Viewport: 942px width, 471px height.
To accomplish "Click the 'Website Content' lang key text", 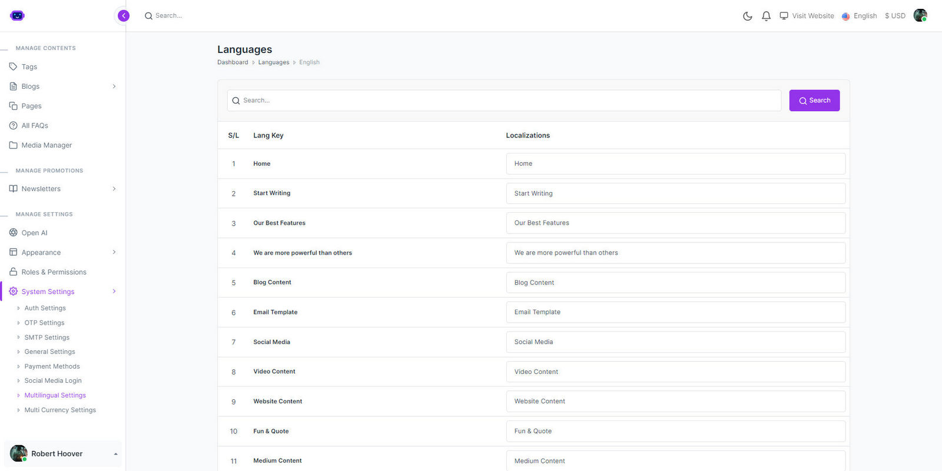I will tap(278, 401).
